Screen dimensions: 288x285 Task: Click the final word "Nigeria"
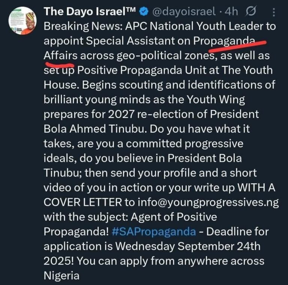coord(61,275)
